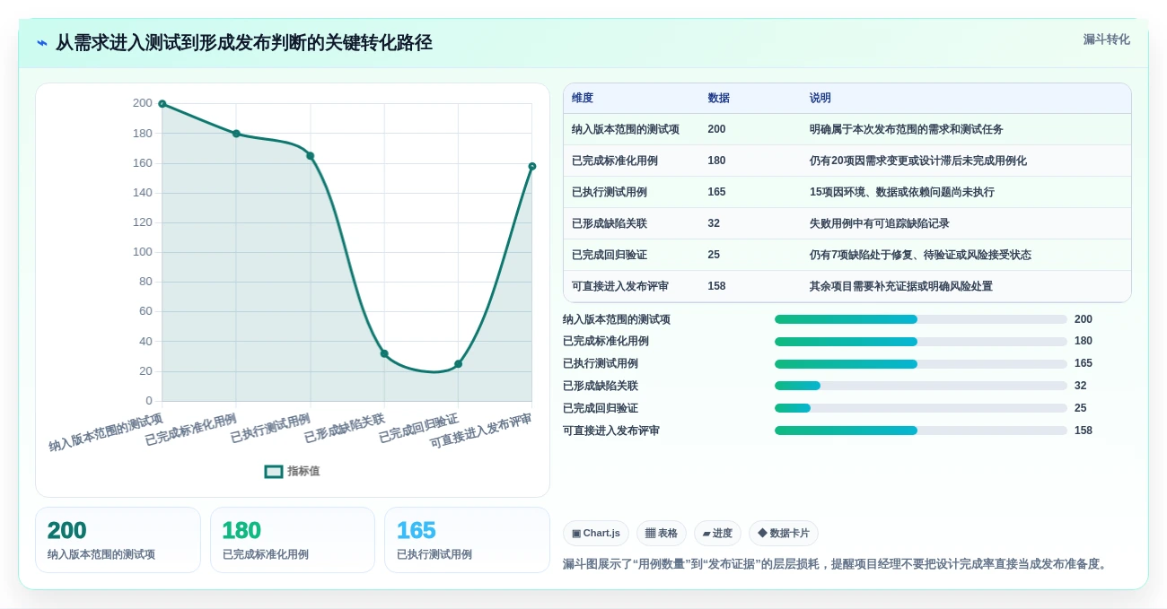Click the 漏斗转化 tag in header
This screenshot has height=609, width=1167.
tap(1106, 39)
